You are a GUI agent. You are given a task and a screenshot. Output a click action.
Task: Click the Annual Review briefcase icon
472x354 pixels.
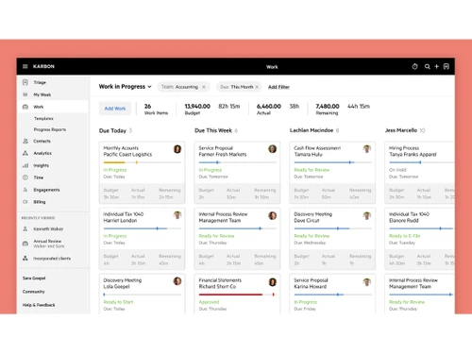click(25, 244)
